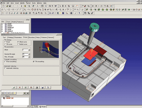Switch to the Boundary tab
Screen dimensions: 142x108
tap(32, 37)
